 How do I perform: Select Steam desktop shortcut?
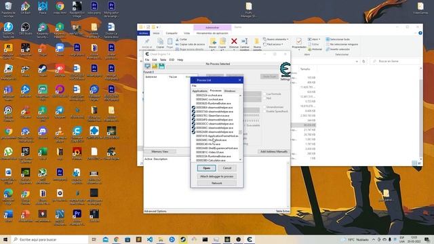(x=43, y=70)
